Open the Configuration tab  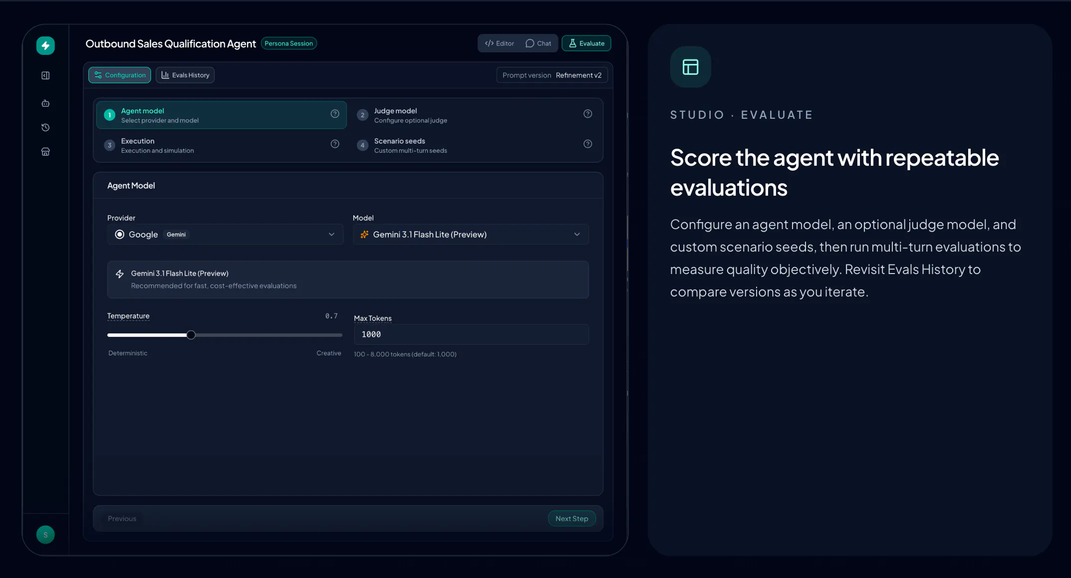(120, 75)
